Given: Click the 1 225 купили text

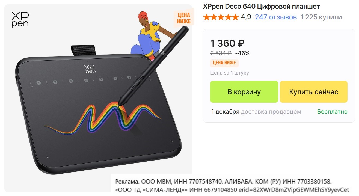Looking at the screenshot, I should 321,17.
